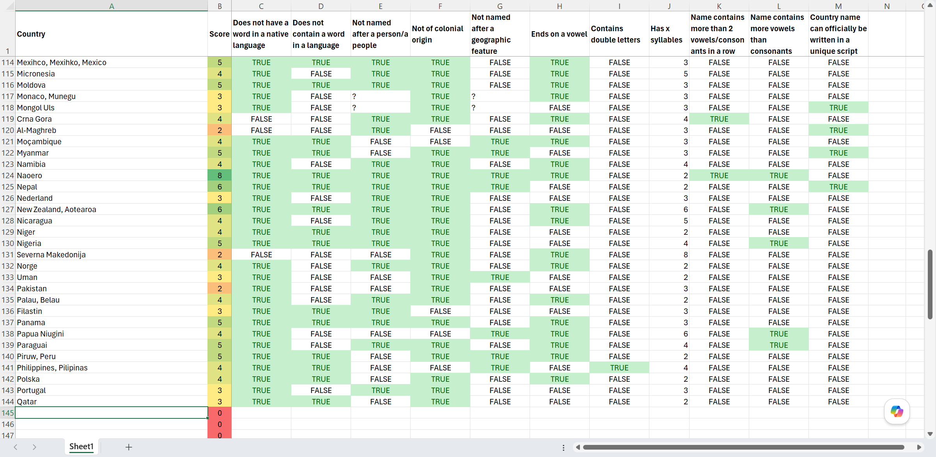Select row 124 header
The image size is (936, 457).
click(x=7, y=175)
